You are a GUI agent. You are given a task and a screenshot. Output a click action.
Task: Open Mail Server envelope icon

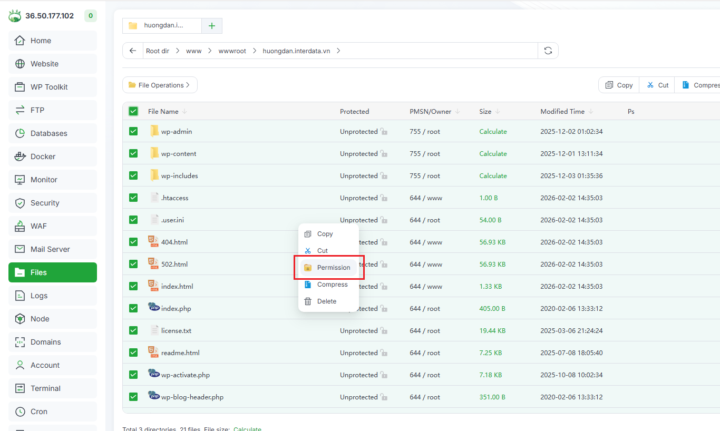[20, 249]
